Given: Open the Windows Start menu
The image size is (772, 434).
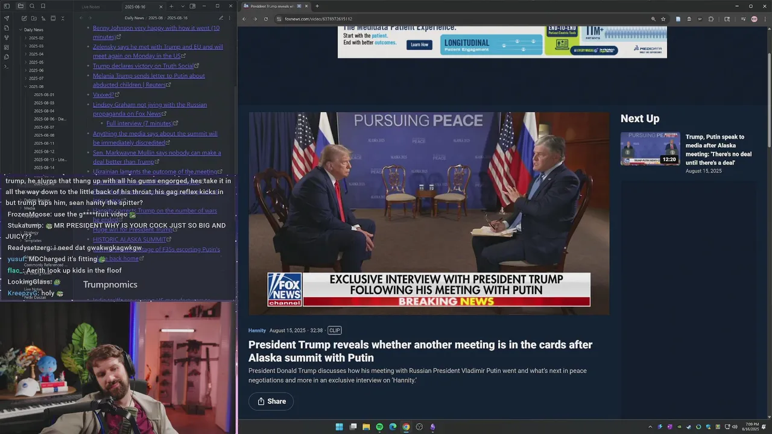Looking at the screenshot, I should (340, 427).
